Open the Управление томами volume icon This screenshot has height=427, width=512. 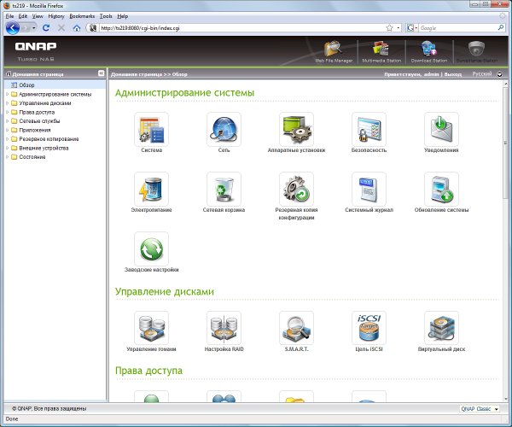[x=152, y=328]
